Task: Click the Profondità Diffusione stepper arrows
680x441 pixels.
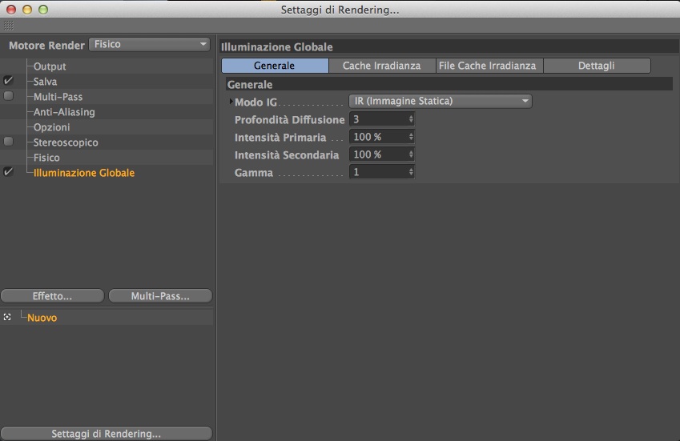Action: tap(411, 119)
